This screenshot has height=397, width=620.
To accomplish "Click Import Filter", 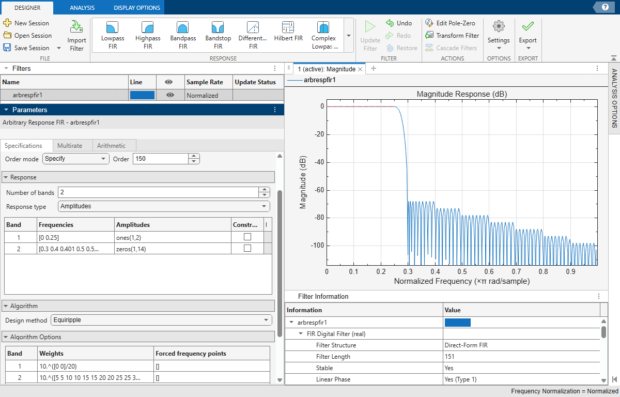I will pos(76,36).
